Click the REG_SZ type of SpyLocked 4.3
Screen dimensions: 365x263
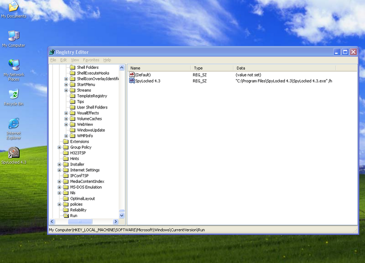[199, 81]
